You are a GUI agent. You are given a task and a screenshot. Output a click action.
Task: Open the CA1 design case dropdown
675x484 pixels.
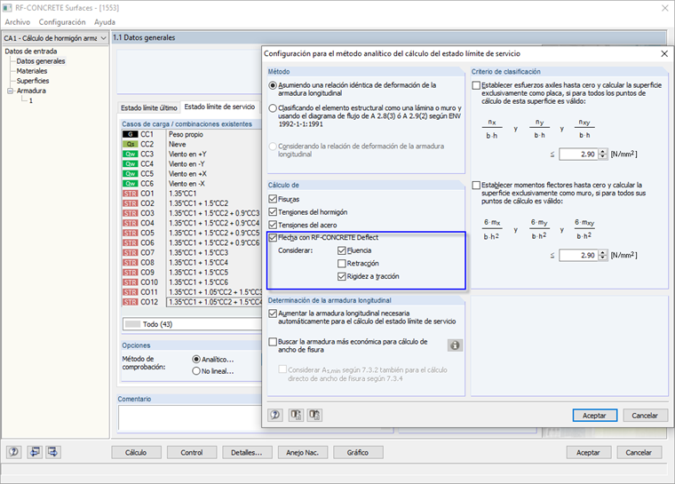pos(103,38)
